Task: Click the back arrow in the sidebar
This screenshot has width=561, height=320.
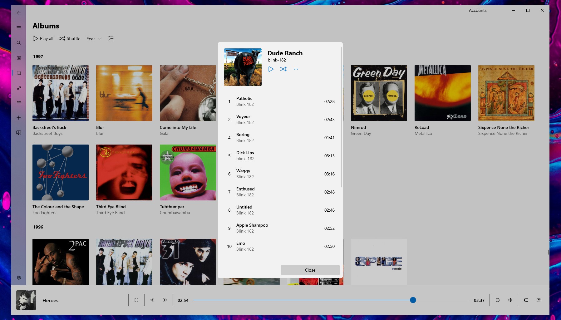Action: (19, 13)
